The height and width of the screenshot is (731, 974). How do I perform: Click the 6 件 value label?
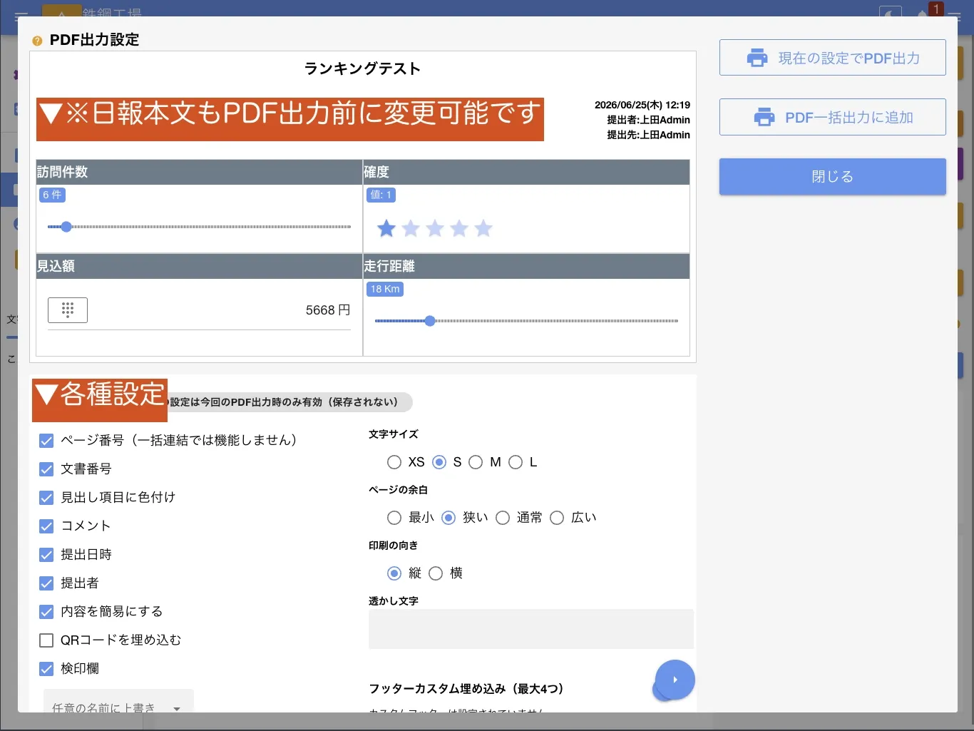pos(52,195)
